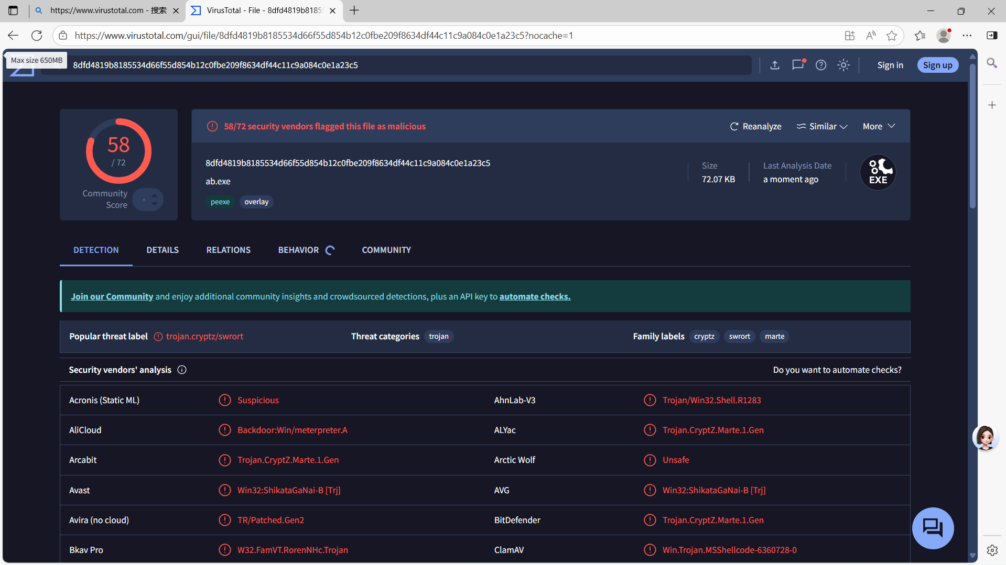Click the Bkav Pro W32.FamVT.RorenNHc.Trojan detection
1006x565 pixels.
(293, 550)
